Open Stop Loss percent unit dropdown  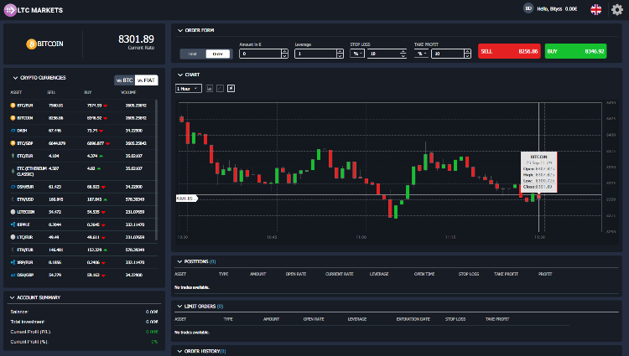click(357, 54)
